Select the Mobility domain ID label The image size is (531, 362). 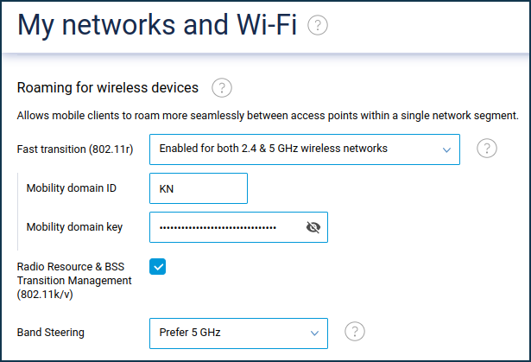click(x=72, y=188)
